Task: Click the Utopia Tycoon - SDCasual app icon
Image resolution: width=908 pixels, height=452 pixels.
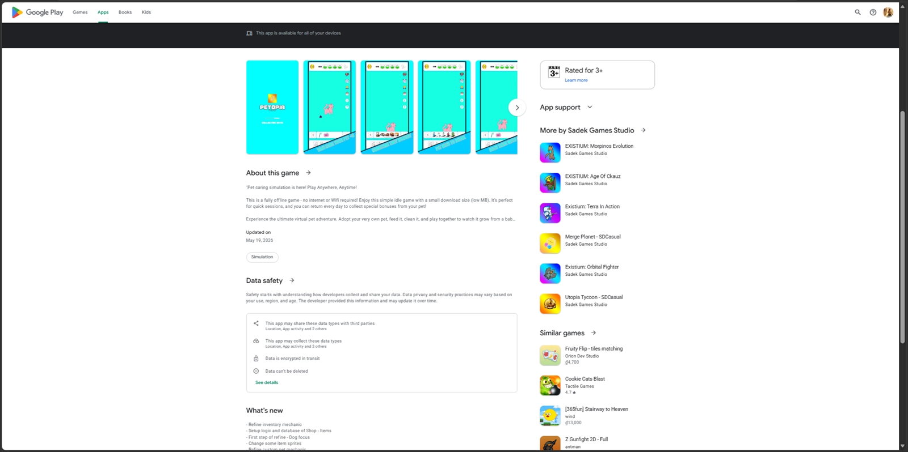Action: tap(550, 304)
